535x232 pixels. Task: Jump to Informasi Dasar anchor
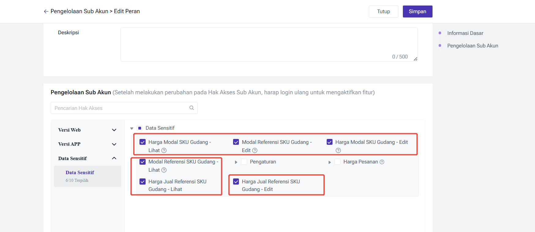pos(465,33)
